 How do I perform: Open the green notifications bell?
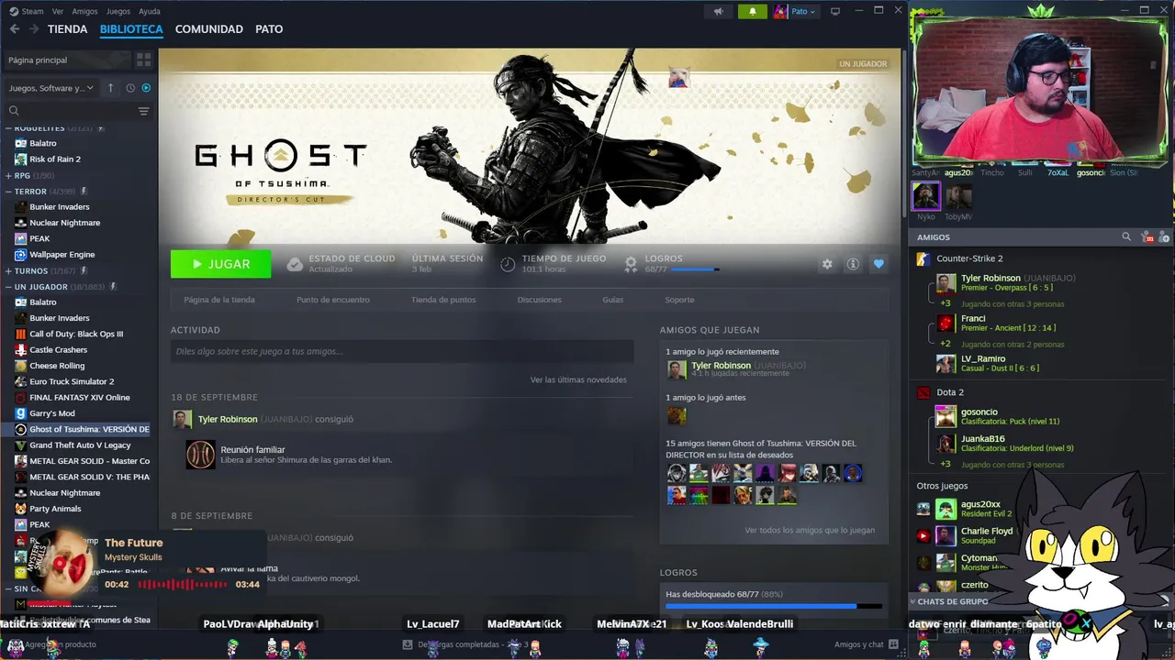coord(753,11)
